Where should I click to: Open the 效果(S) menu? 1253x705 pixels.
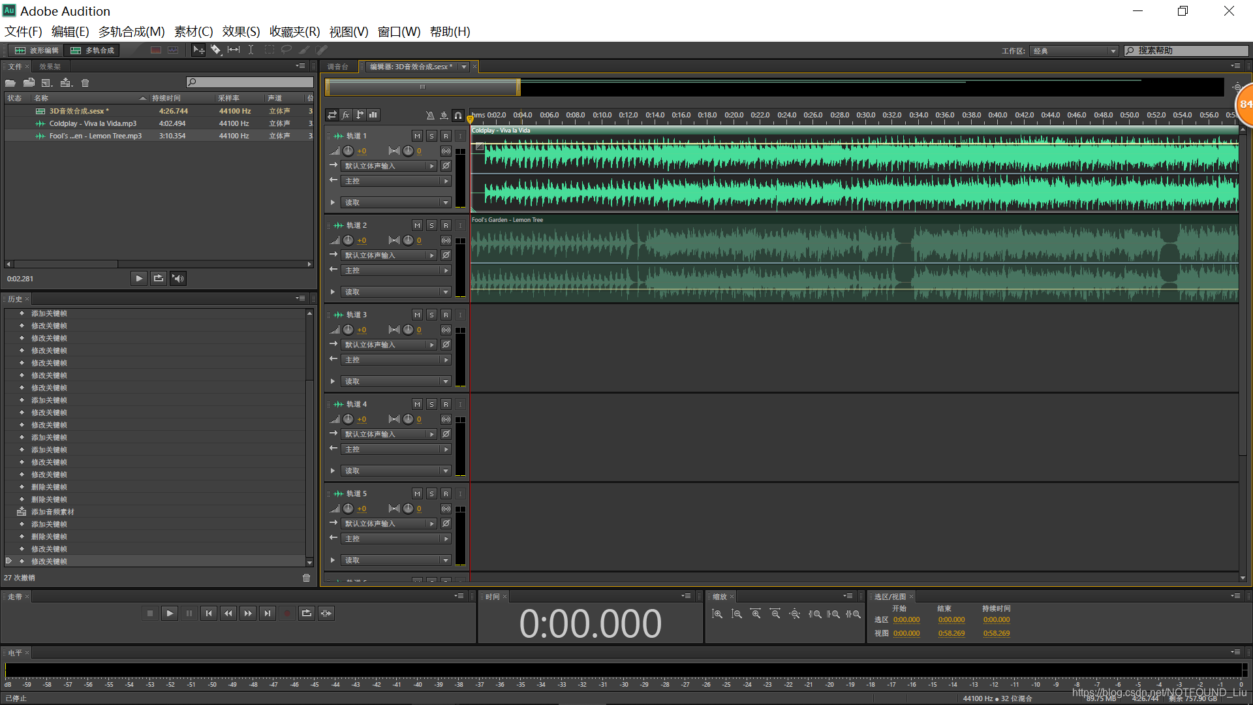click(x=241, y=31)
